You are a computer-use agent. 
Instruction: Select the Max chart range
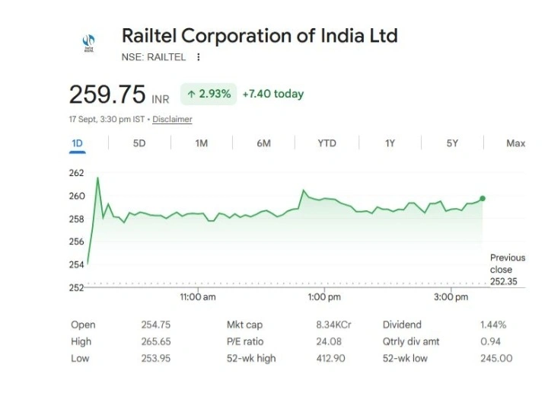pos(515,143)
